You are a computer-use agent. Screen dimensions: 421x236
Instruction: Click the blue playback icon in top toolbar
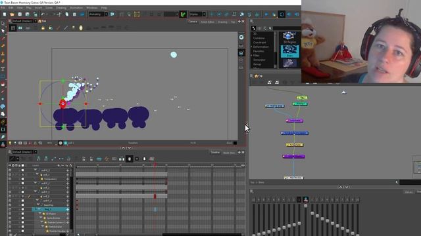[266, 14]
